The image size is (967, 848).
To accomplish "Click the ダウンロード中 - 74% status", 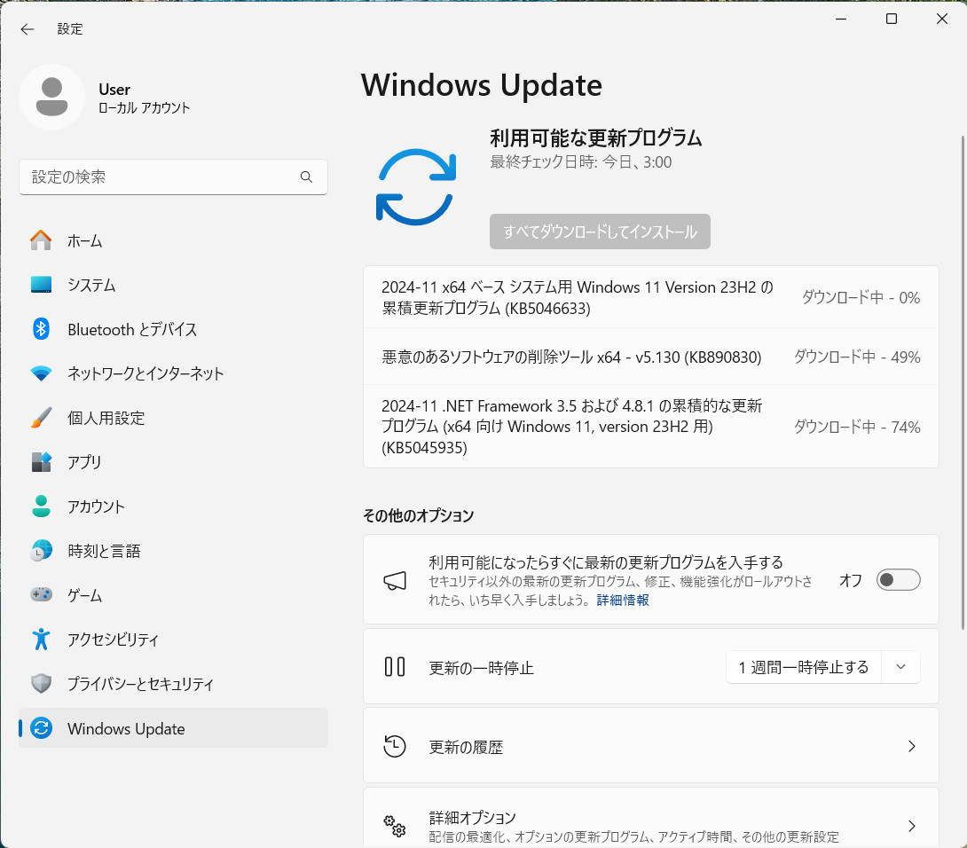I will click(857, 427).
